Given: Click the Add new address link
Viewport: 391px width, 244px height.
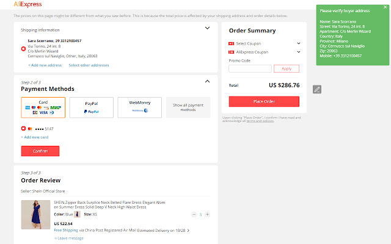Looking at the screenshot, I should coord(46,65).
